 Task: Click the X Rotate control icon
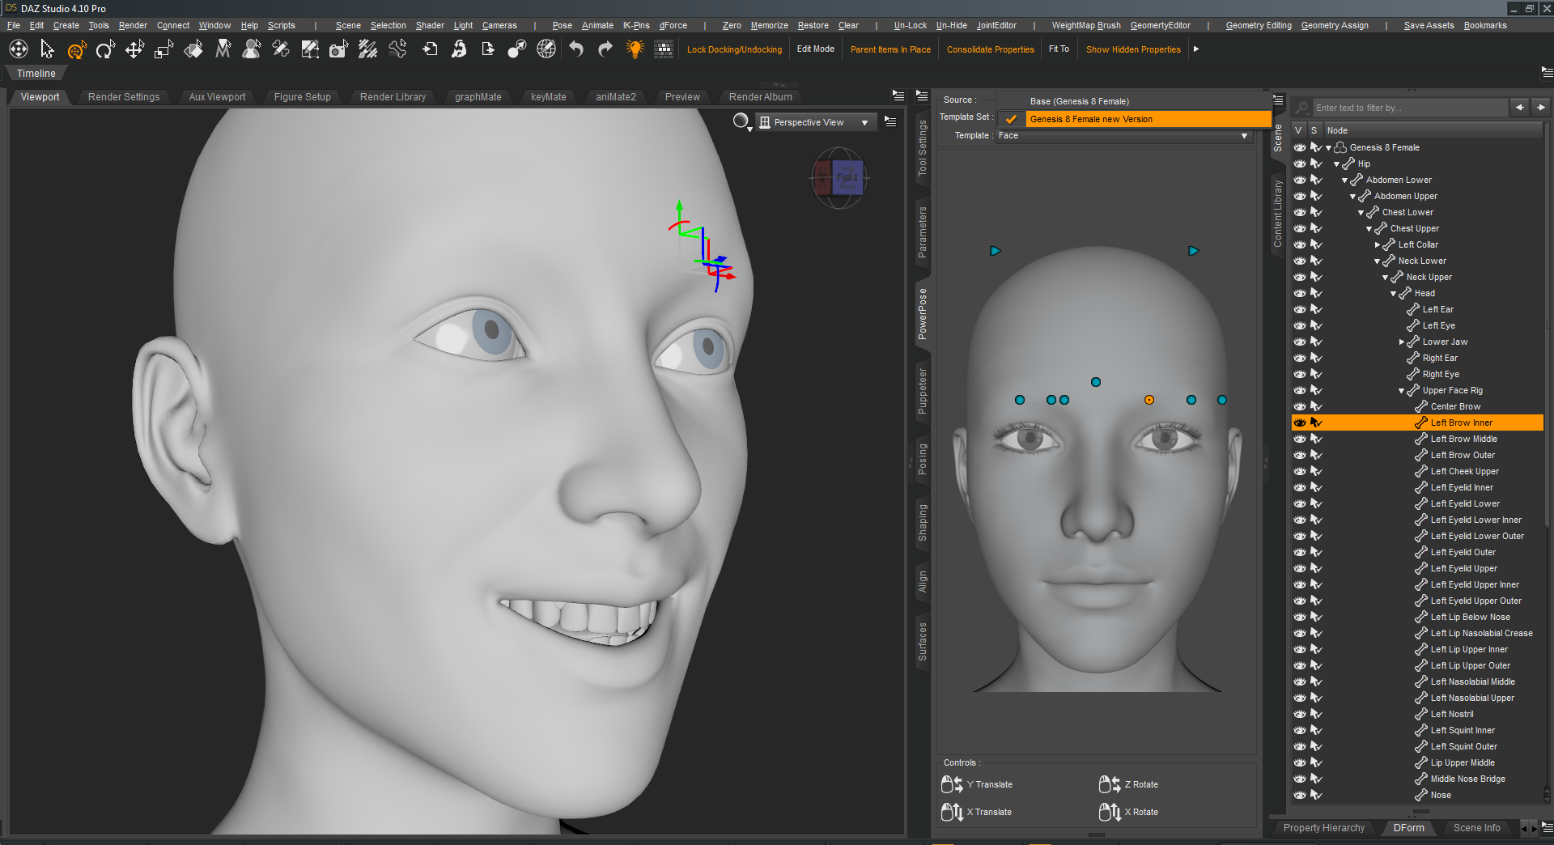(1110, 812)
